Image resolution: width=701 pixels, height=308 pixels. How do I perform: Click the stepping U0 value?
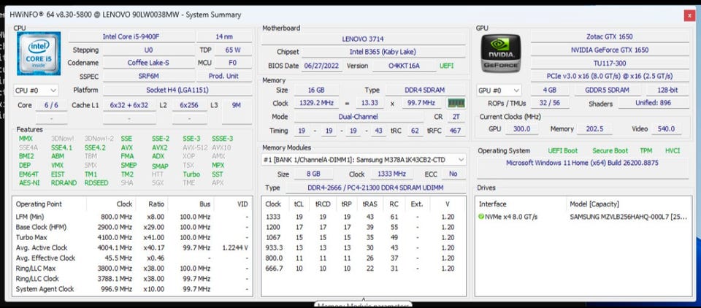coord(148,50)
